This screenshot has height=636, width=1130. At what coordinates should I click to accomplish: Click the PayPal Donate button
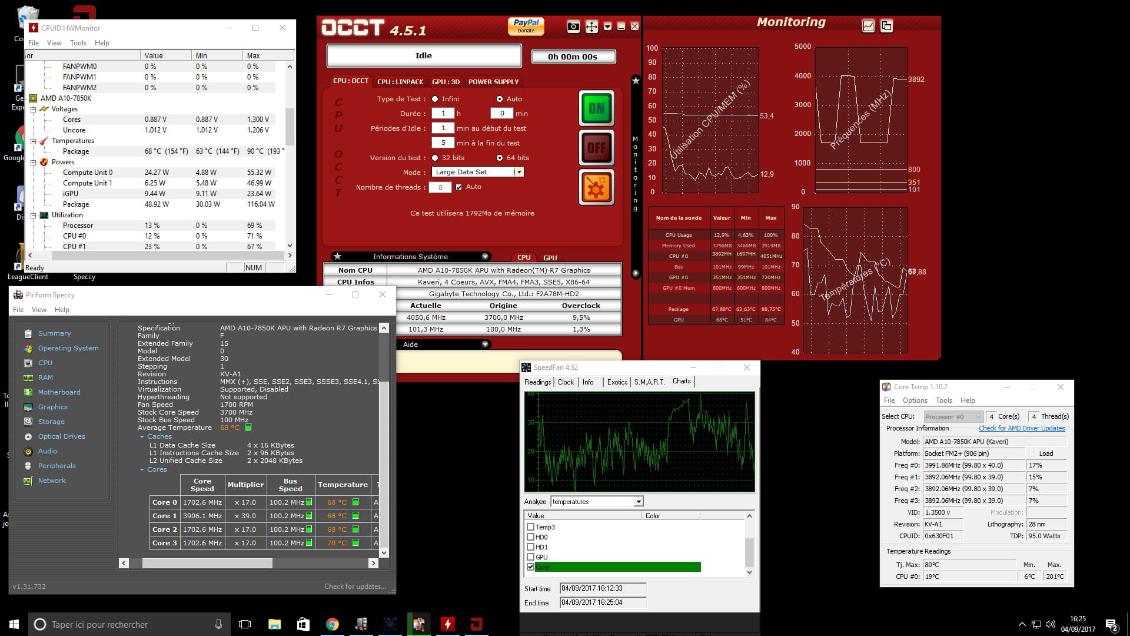pos(526,26)
